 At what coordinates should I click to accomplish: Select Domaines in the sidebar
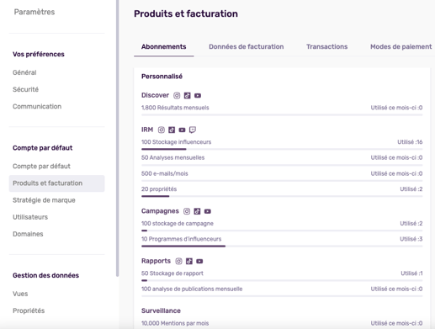pyautogui.click(x=28, y=234)
